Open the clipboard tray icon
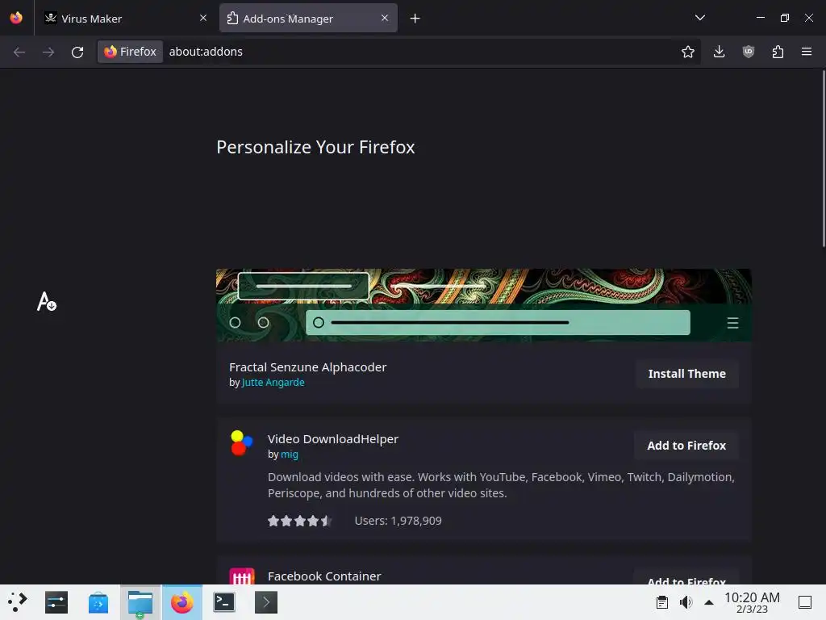Image resolution: width=826 pixels, height=620 pixels. (662, 602)
